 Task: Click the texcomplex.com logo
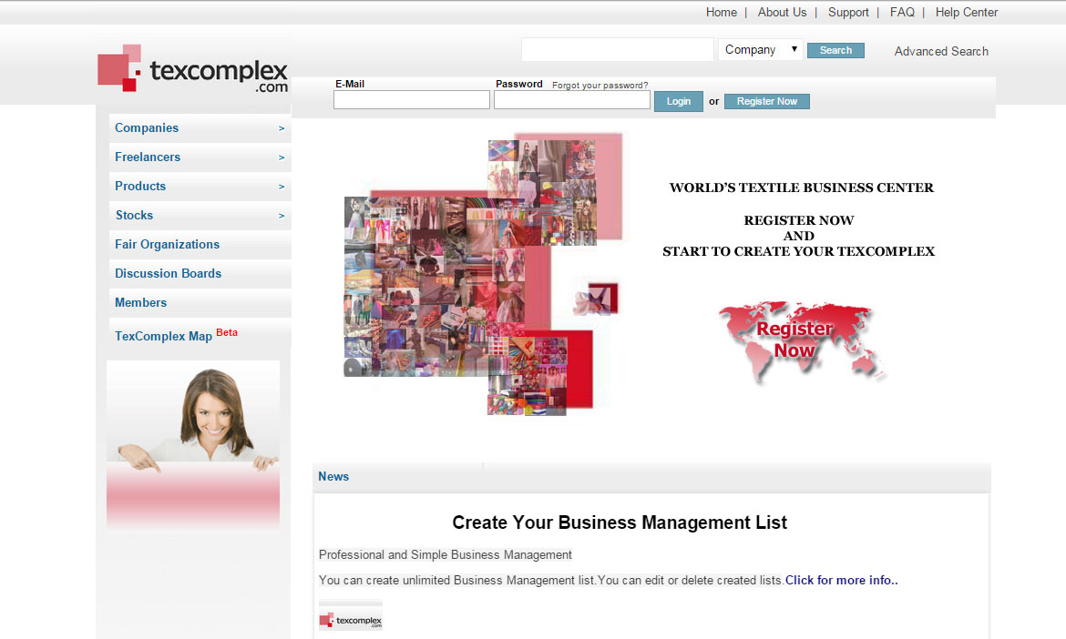coord(193,68)
